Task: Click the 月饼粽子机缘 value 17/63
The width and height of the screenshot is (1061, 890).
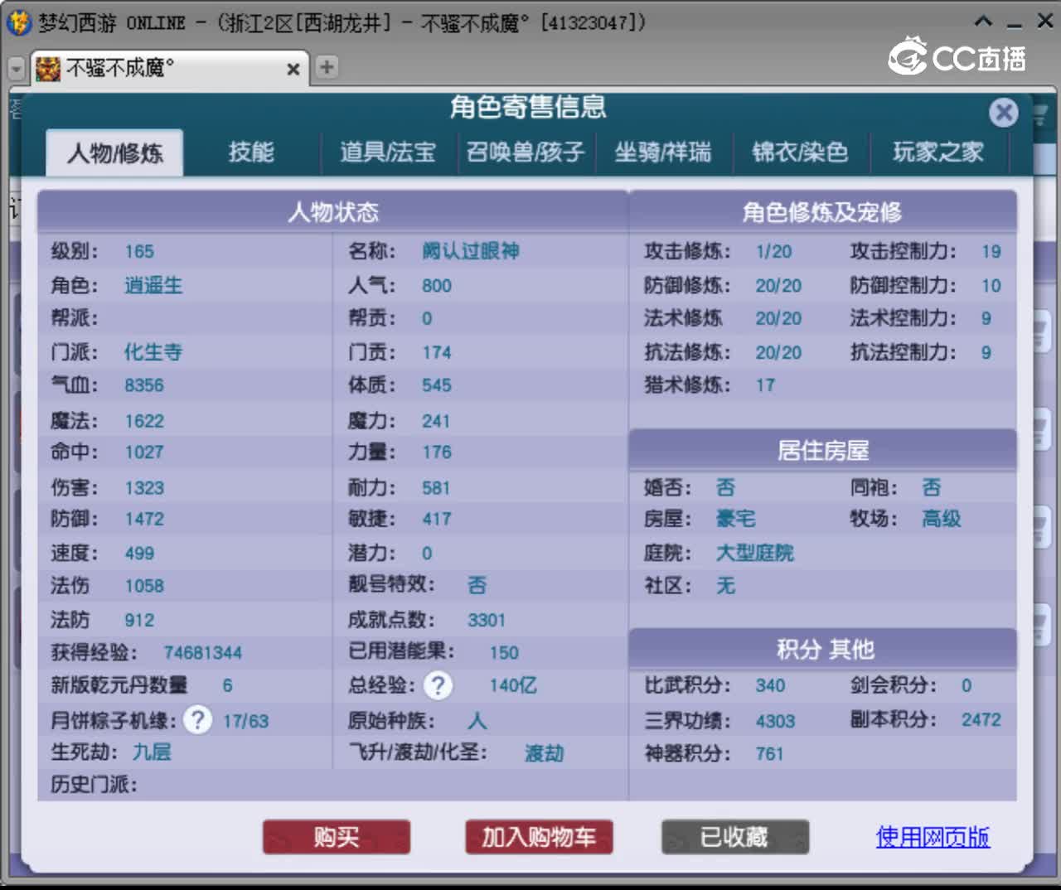Action: coord(245,721)
